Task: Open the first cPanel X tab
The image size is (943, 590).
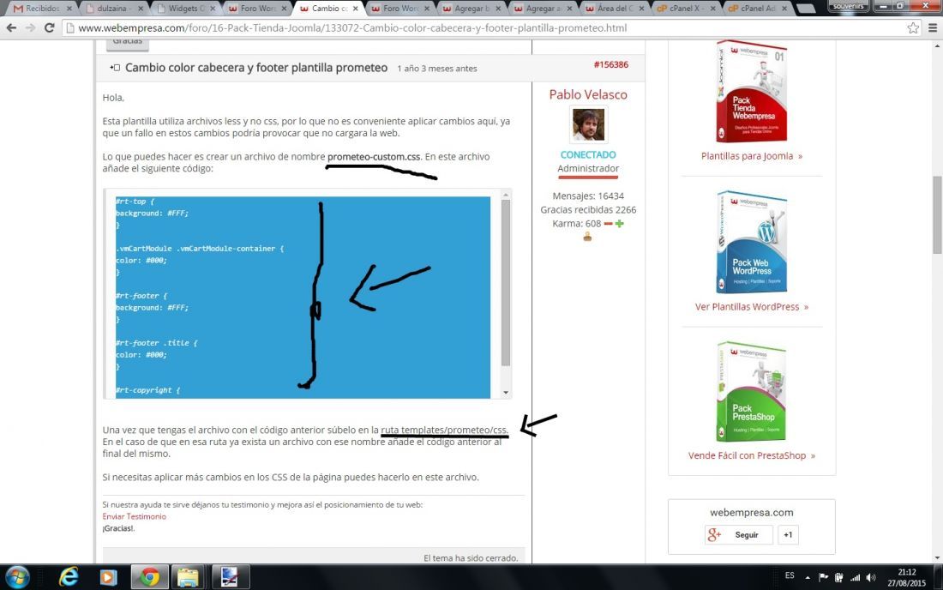Action: click(x=686, y=9)
